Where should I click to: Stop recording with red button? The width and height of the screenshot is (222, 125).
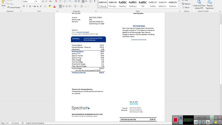pos(175,120)
